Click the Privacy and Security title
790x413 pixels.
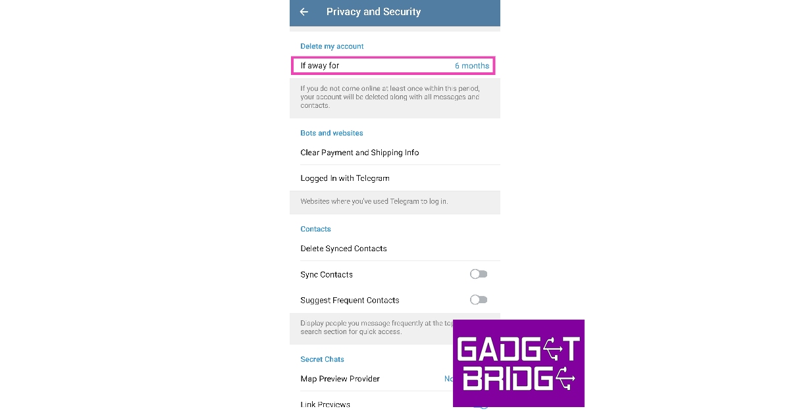point(373,12)
